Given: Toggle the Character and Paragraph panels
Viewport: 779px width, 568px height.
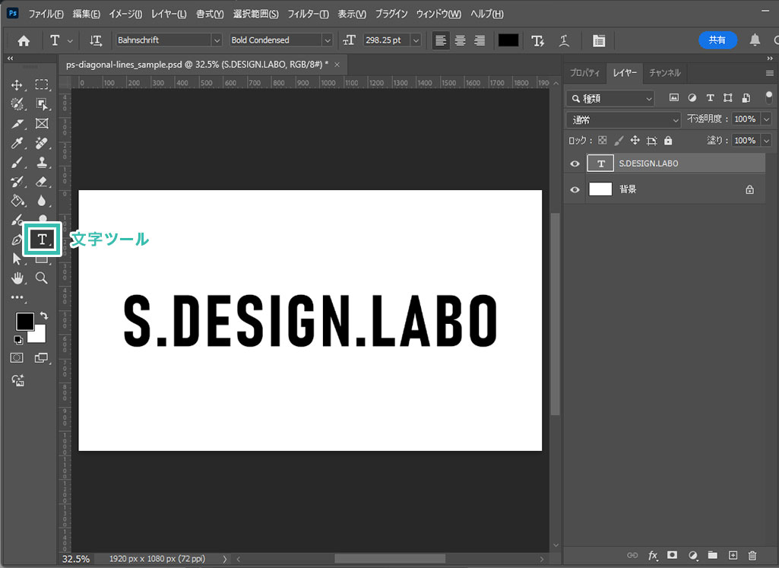Looking at the screenshot, I should pos(599,41).
